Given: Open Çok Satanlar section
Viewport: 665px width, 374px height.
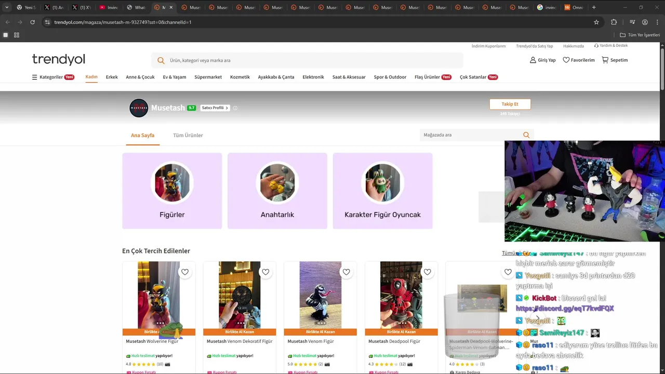Looking at the screenshot, I should [478, 77].
